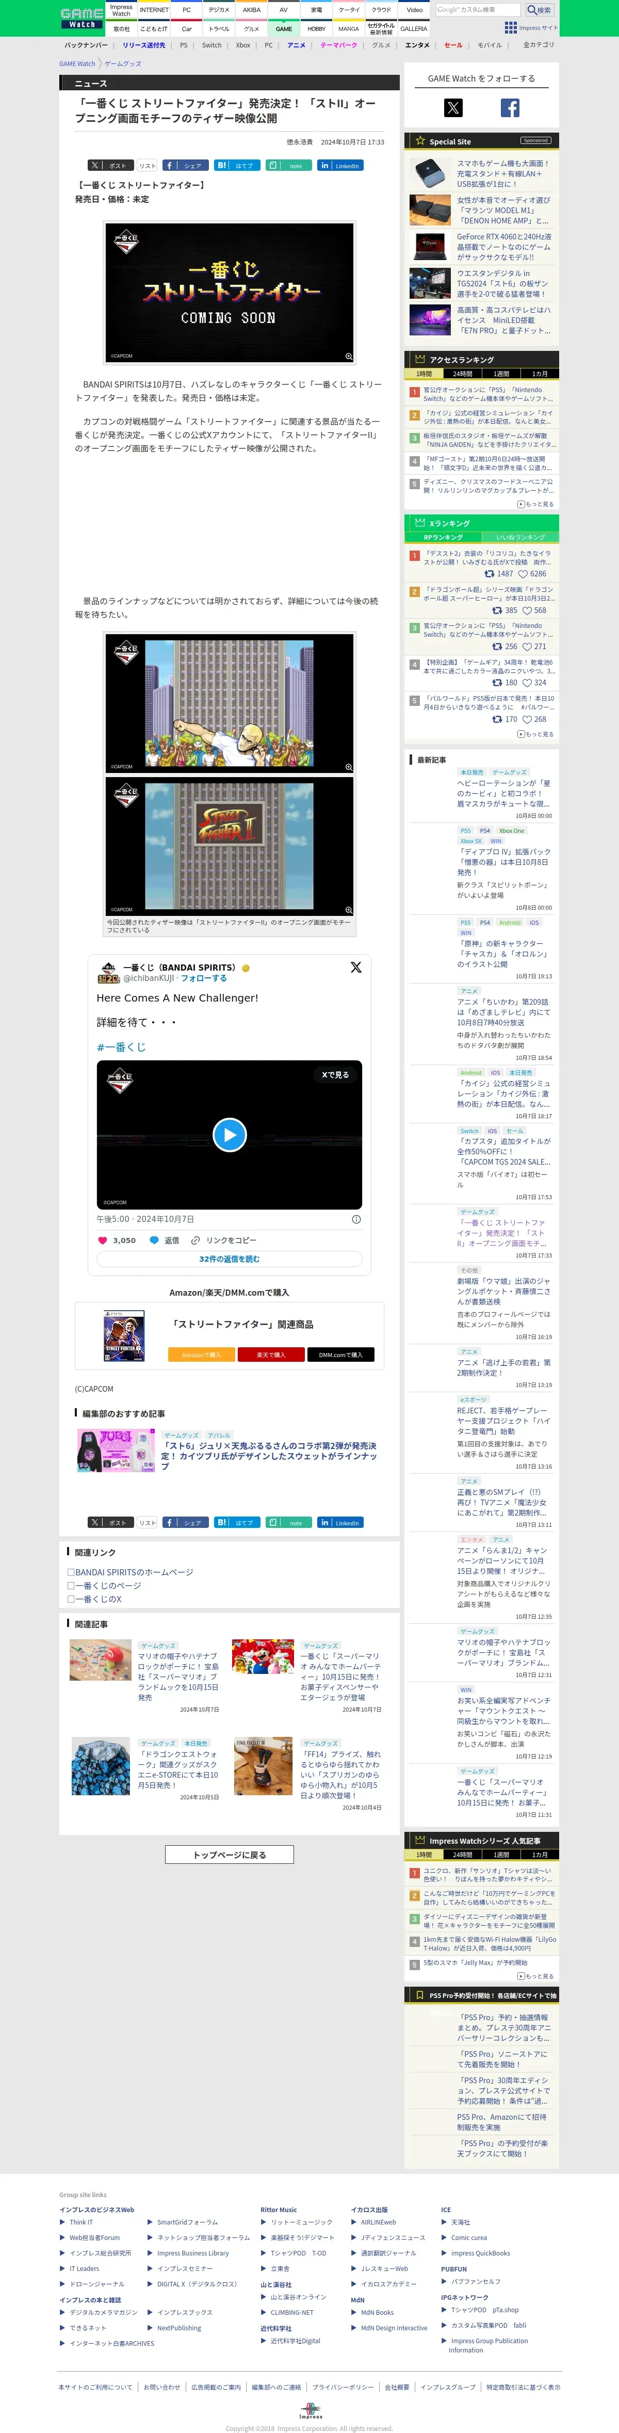The width and height of the screenshot is (619, 2433).
Task: Click the bottom LinkedIn share button
Action: (340, 1523)
